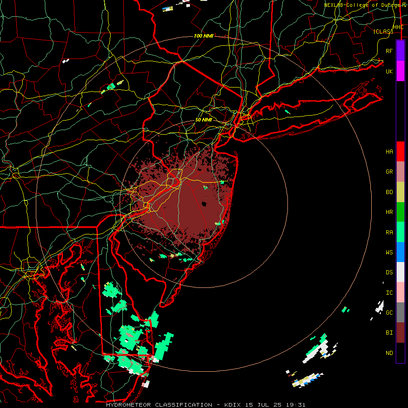
Task: Click the "ND" legend label
Action: (x=389, y=353)
